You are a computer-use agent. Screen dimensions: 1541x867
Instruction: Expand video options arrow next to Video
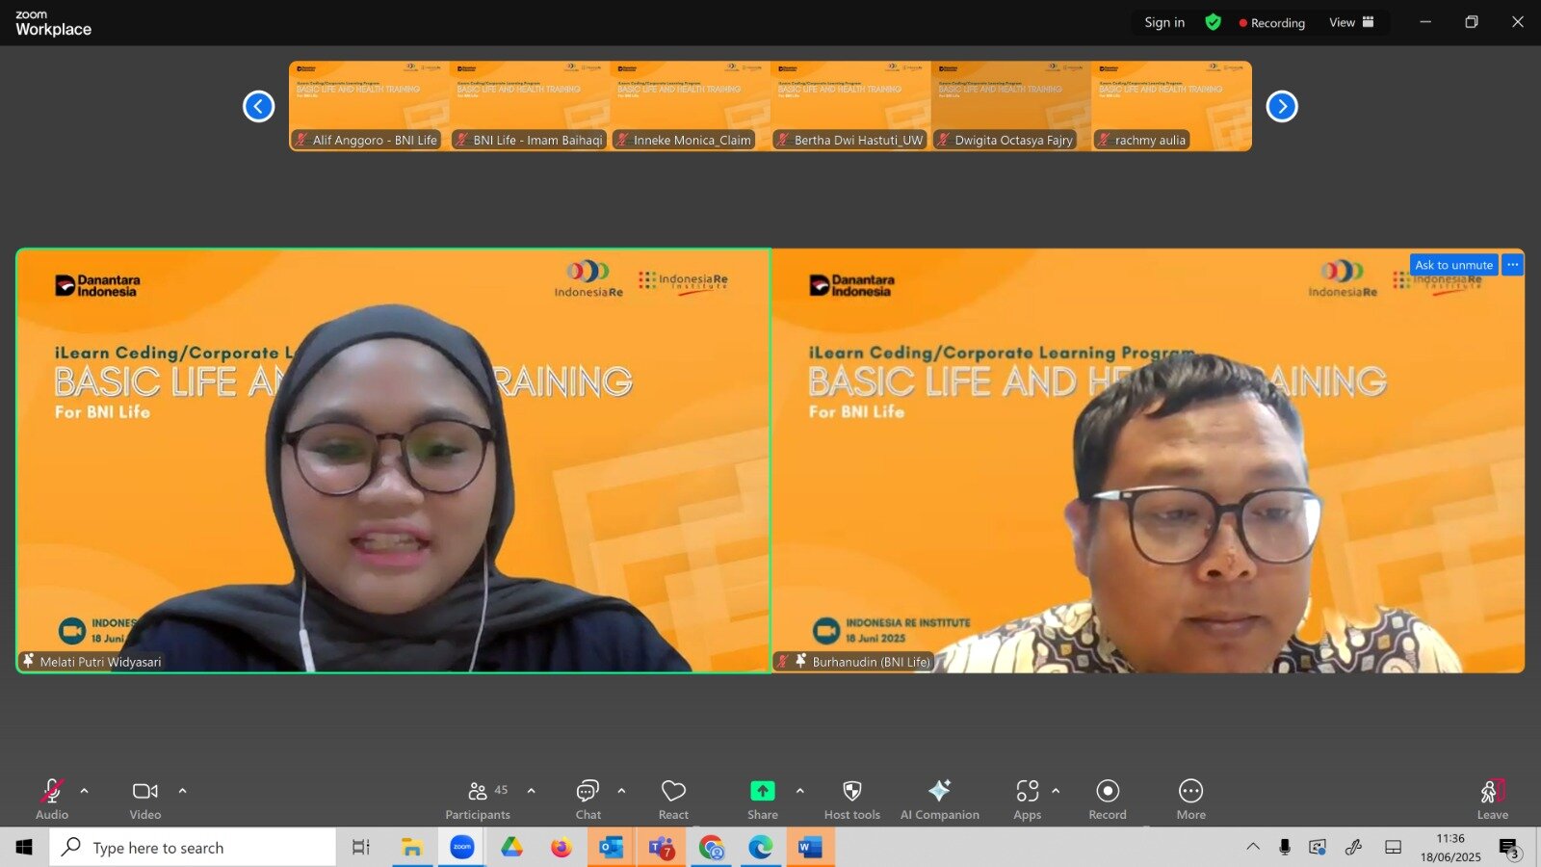(x=182, y=791)
